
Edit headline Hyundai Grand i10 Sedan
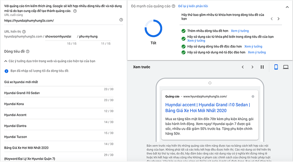[59, 93]
